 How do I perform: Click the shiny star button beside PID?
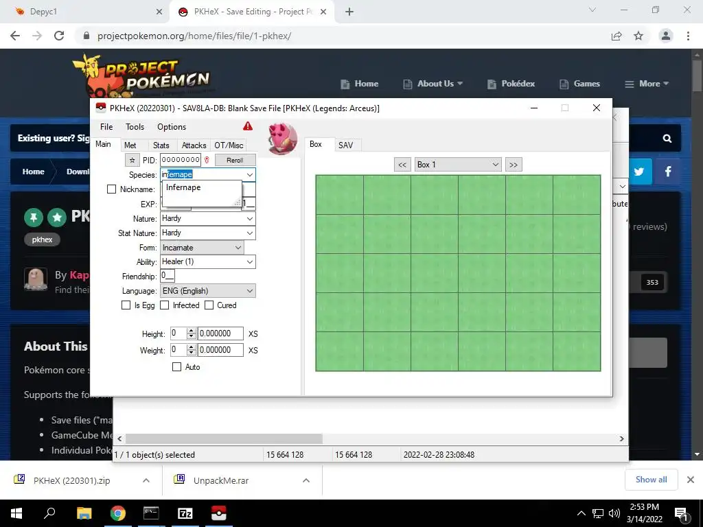point(132,160)
